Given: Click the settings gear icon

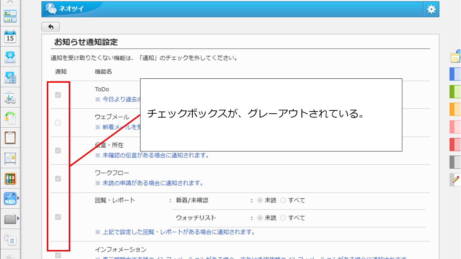Looking at the screenshot, I should 431,10.
